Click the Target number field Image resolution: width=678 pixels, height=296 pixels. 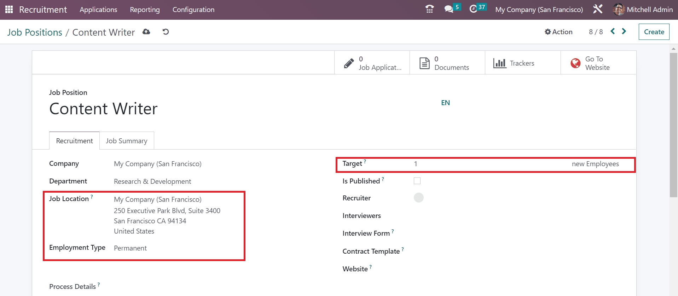(x=488, y=164)
